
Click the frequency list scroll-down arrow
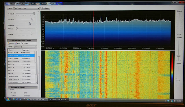[x=36, y=83]
